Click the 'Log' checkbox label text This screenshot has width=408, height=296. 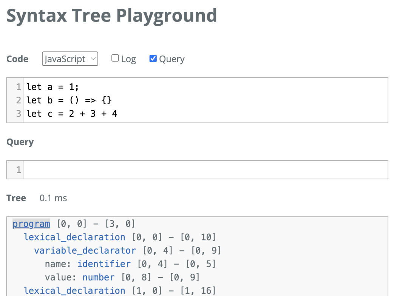point(128,59)
